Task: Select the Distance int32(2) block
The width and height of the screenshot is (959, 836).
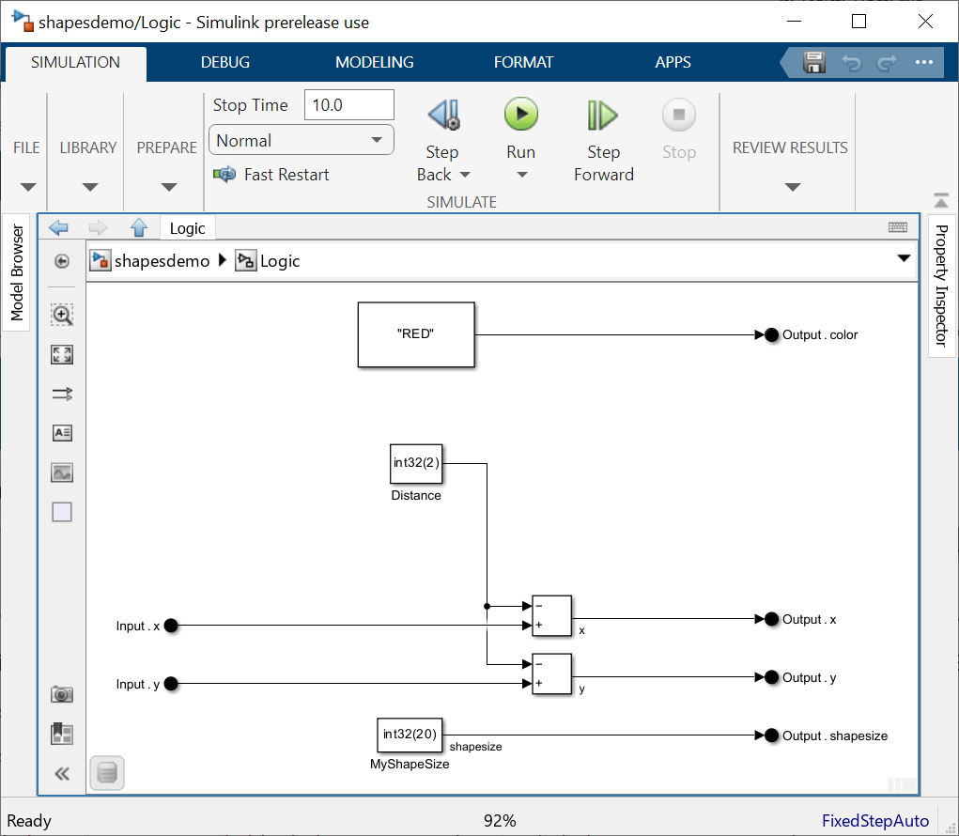Action: [x=416, y=464]
